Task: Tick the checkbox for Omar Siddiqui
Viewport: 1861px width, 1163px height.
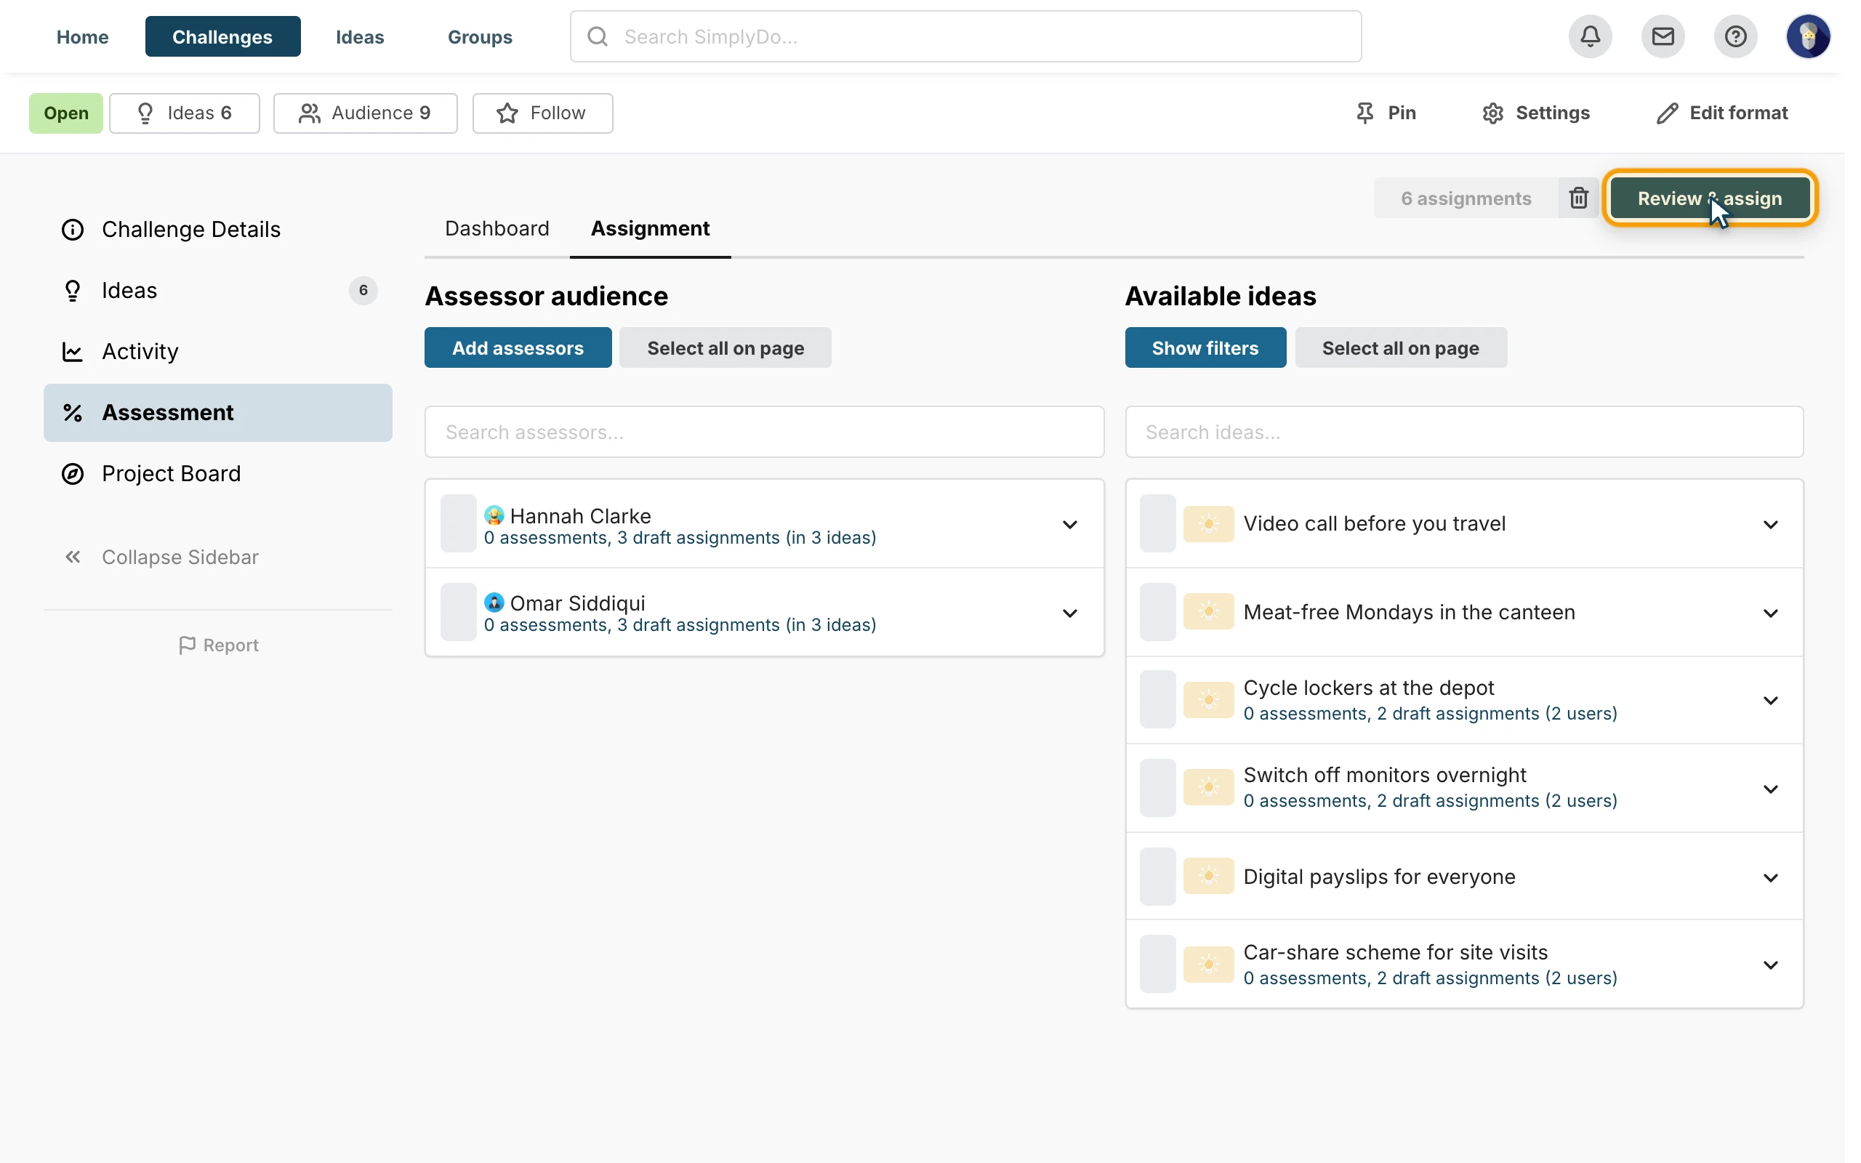Action: (458, 612)
